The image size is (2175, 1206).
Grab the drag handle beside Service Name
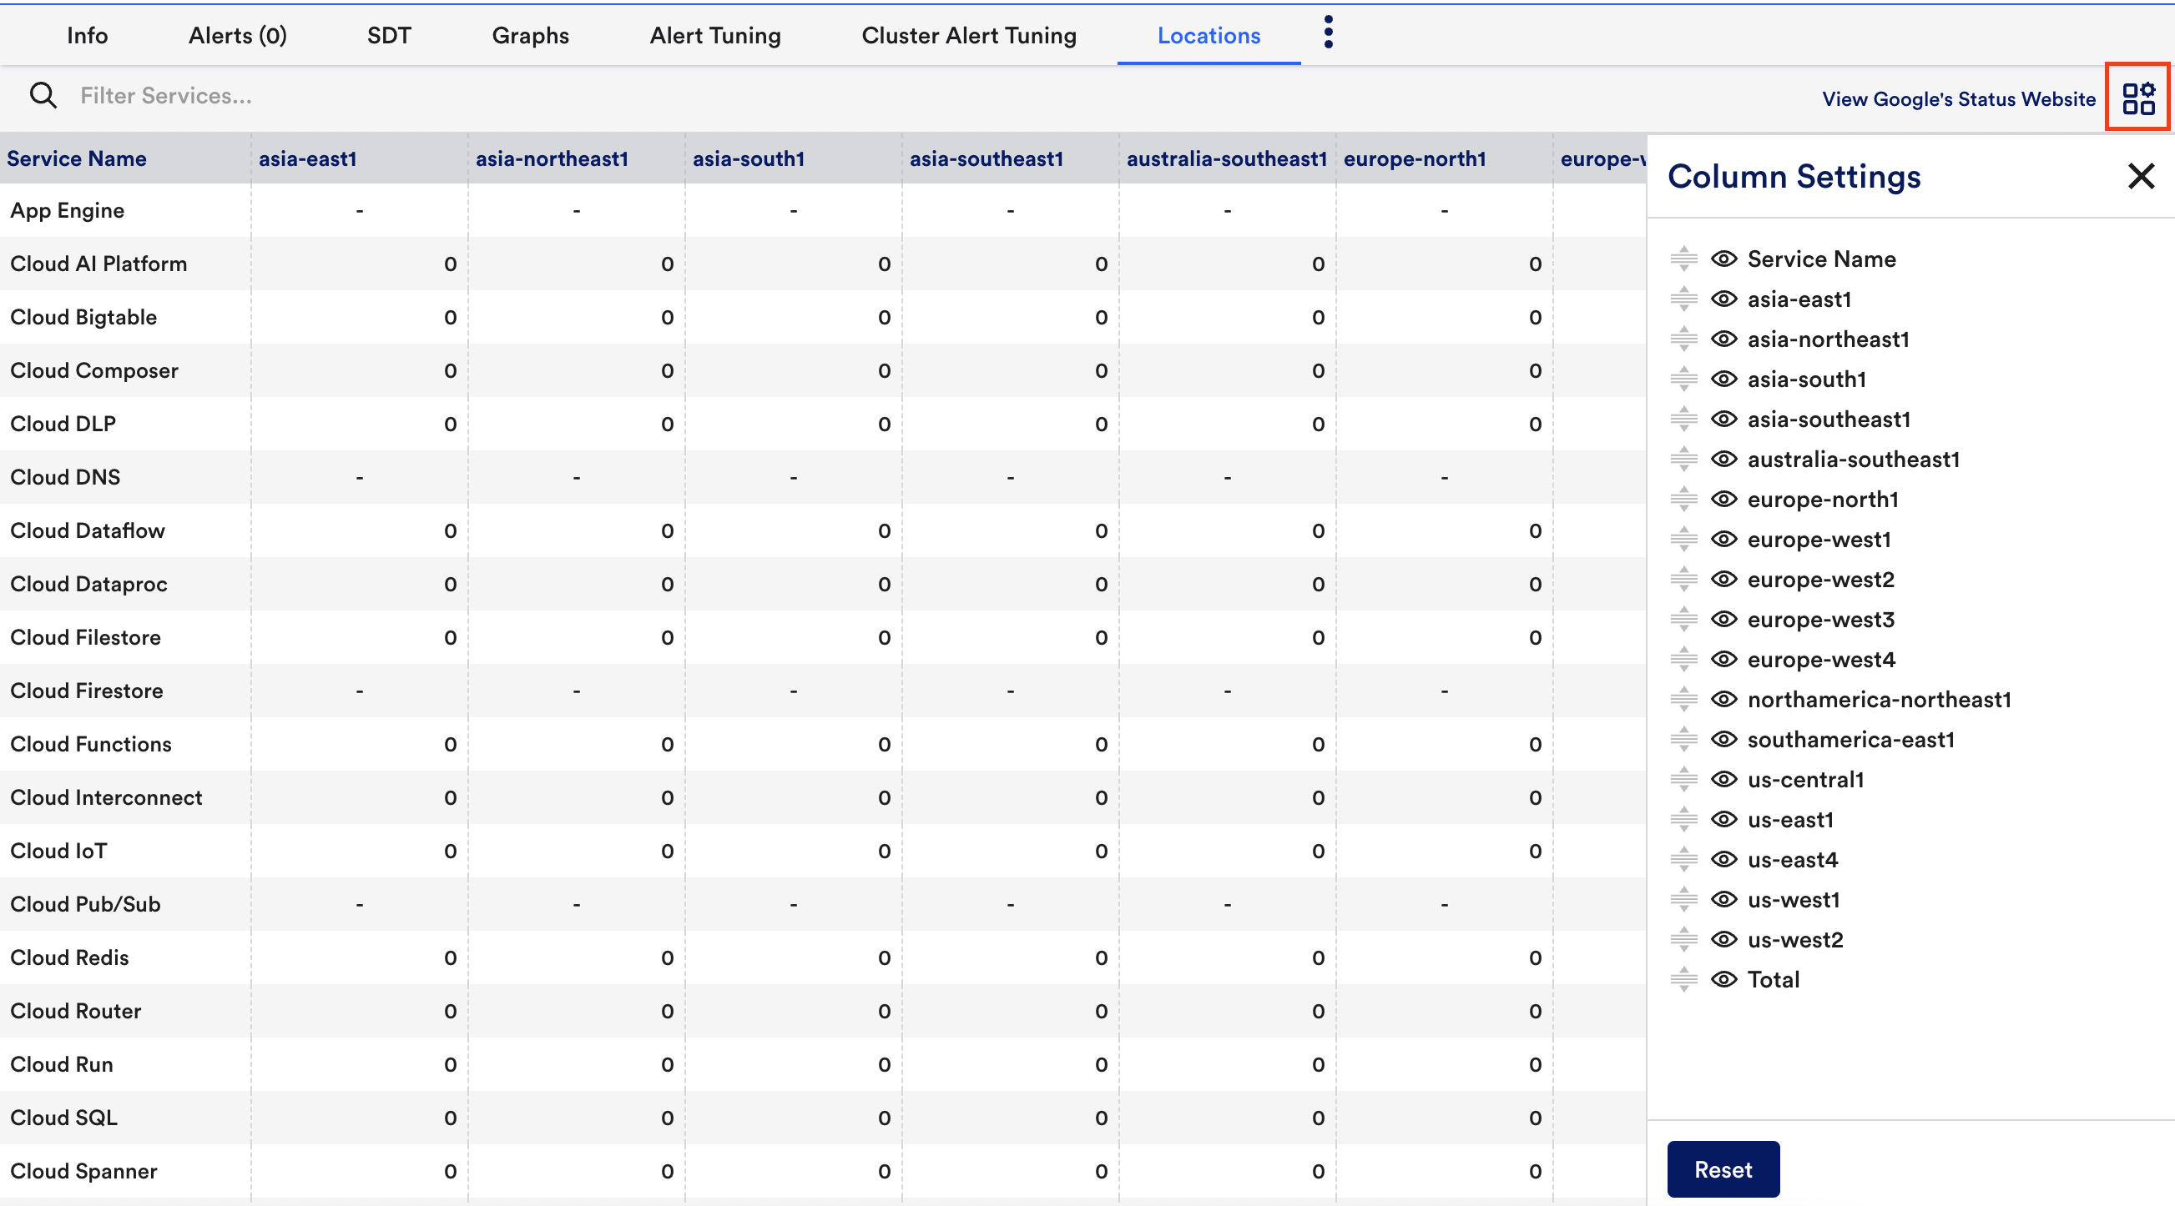[x=1683, y=259]
